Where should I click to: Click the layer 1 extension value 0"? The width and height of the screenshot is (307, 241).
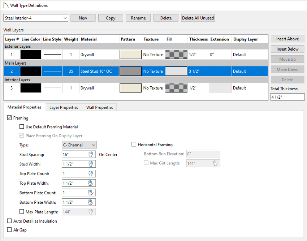pyautogui.click(x=220, y=55)
